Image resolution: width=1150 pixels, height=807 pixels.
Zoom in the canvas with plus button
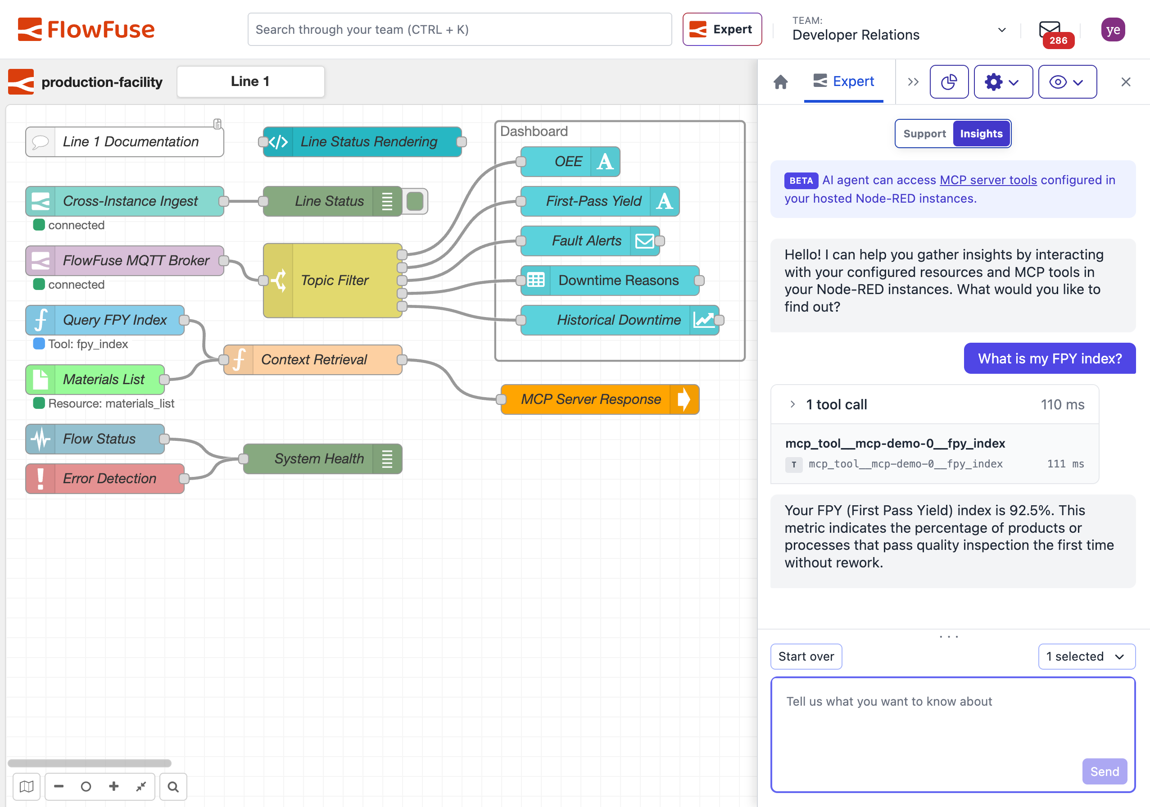click(x=114, y=787)
